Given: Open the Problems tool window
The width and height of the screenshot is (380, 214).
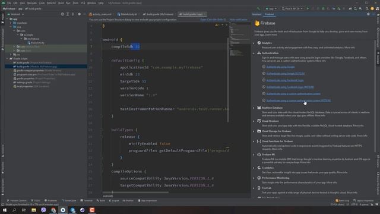Looking at the screenshot, I should 50,201.
